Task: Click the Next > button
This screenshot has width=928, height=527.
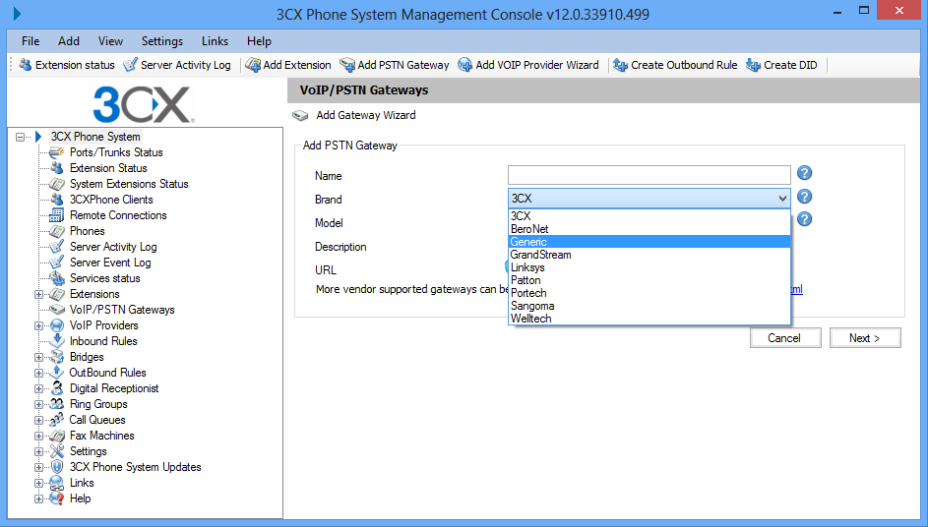Action: 865,337
